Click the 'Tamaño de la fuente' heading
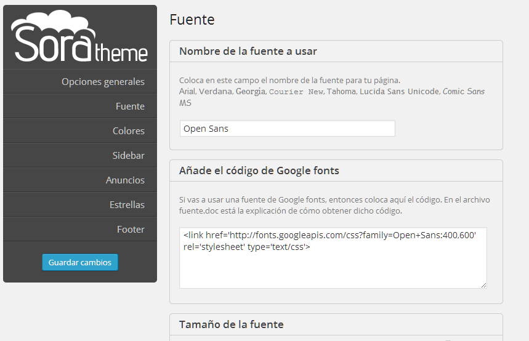This screenshot has height=341, width=529. click(x=231, y=324)
